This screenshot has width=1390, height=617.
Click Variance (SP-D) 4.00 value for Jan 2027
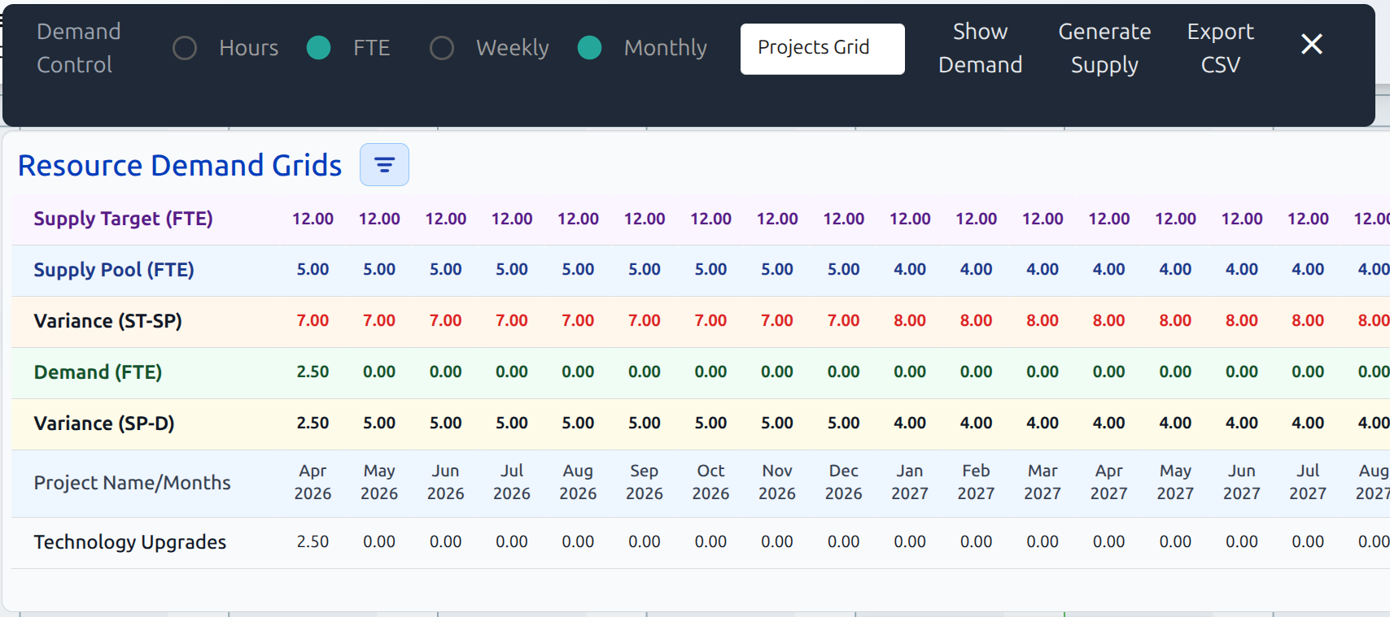(x=910, y=423)
